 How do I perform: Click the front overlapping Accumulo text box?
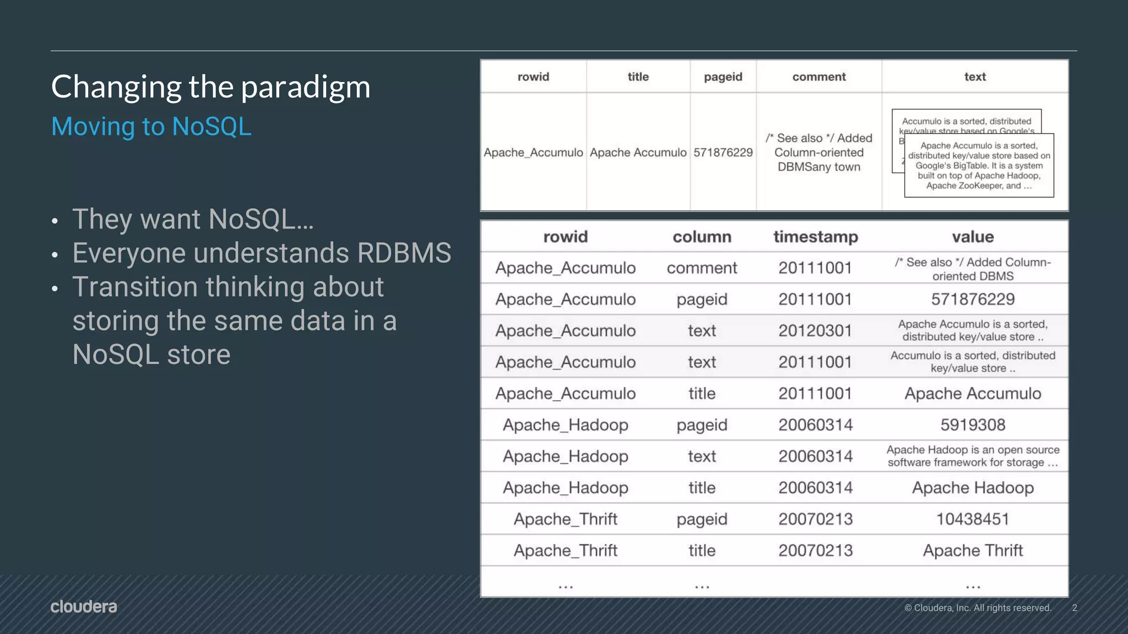979,166
